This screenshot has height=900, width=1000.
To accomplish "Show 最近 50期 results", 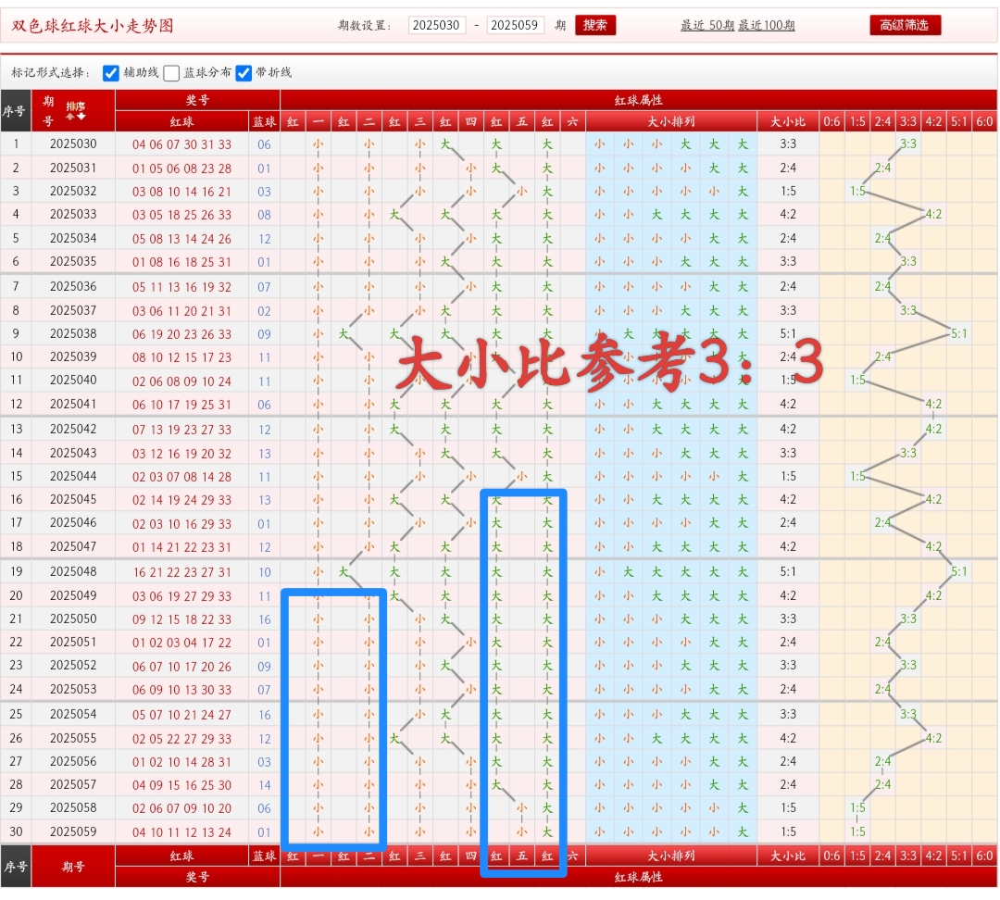I will [706, 26].
